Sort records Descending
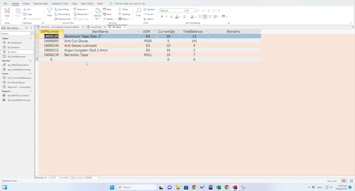Image resolution: width=355 pixels, height=191 pixels. pos(62,14)
